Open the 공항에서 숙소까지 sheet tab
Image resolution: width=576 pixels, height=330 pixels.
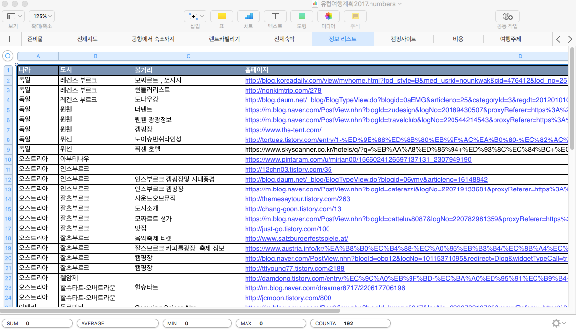pyautogui.click(x=153, y=39)
